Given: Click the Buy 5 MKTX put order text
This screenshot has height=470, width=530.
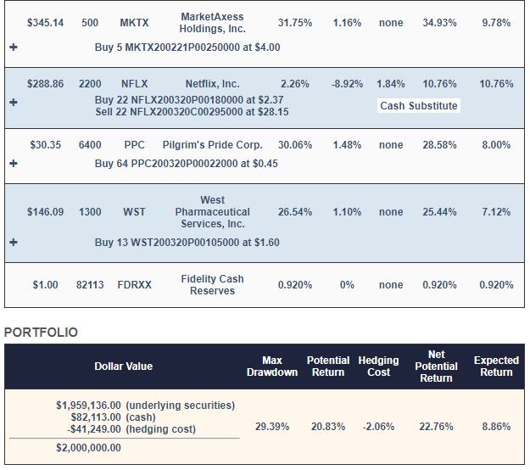Looking at the screenshot, I should point(187,48).
